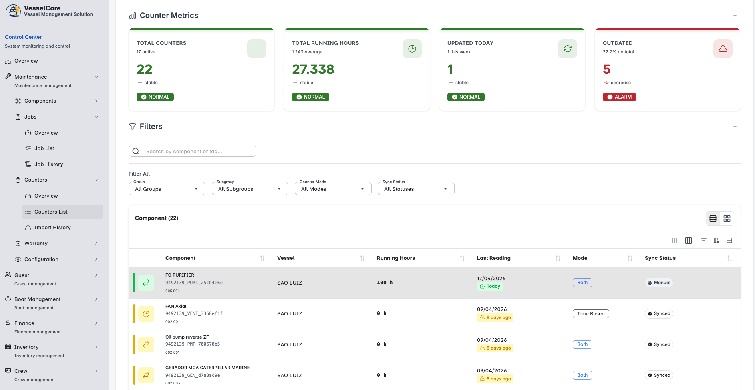
Task: Click the VesselCare ship logo
Action: point(13,11)
